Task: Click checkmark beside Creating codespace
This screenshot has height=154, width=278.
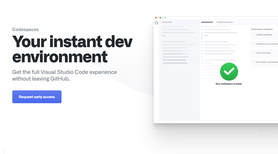Action: pyautogui.click(x=254, y=35)
